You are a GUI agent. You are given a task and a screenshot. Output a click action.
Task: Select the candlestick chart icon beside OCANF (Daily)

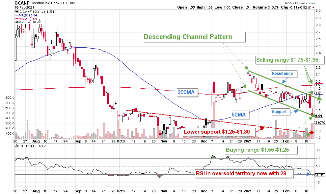point(17,11)
